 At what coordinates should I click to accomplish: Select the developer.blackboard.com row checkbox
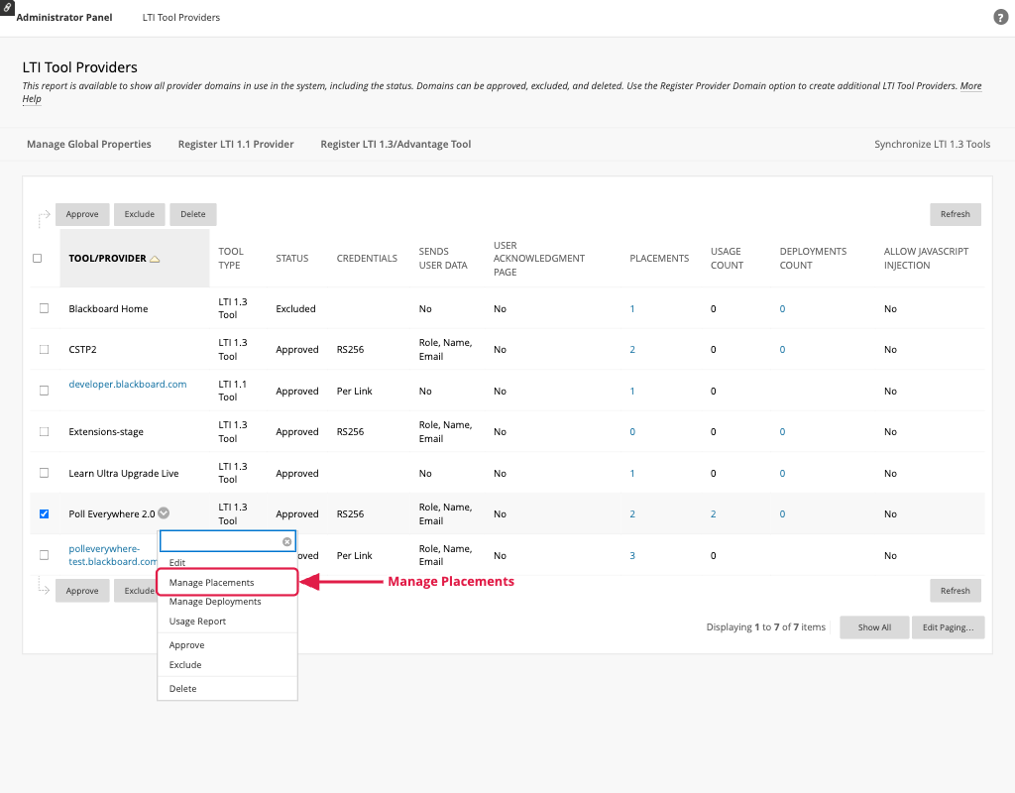pyautogui.click(x=44, y=391)
